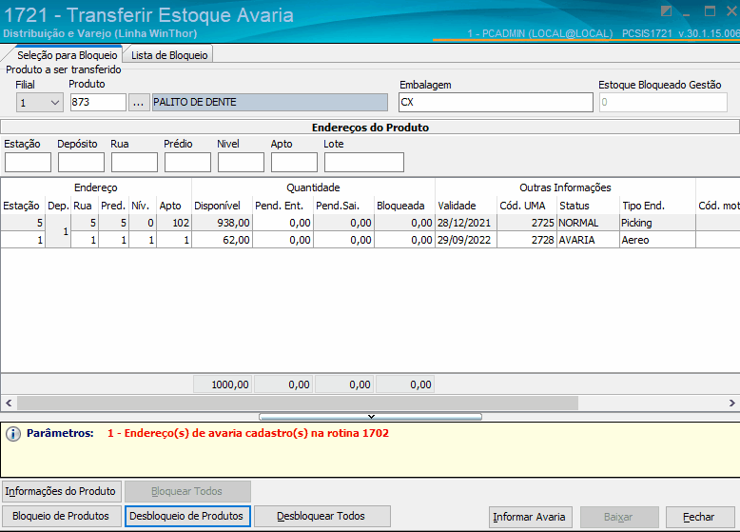The height and width of the screenshot is (532, 740).
Task: Click the PALITO DE DENTE description field
Action: tap(270, 103)
